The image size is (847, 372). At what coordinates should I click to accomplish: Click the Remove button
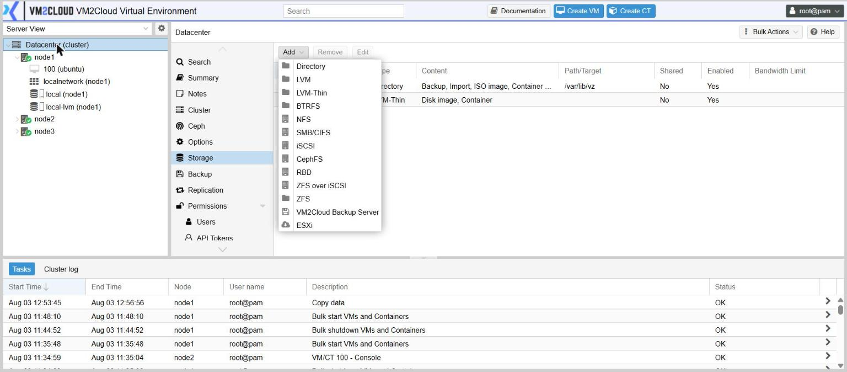330,52
